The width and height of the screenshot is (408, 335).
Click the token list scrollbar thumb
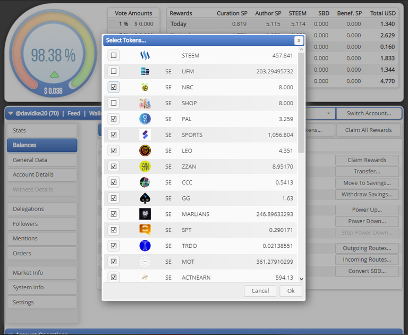click(x=301, y=103)
